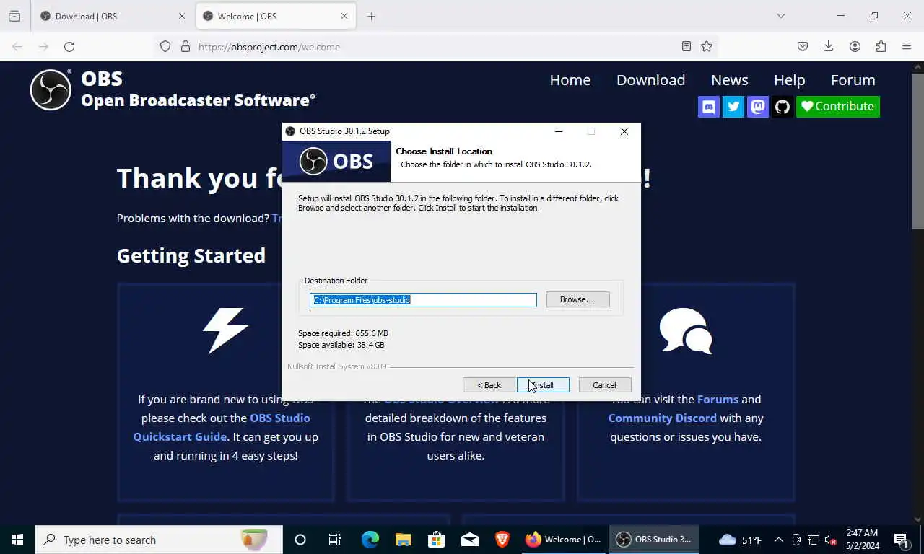Open the Firefox hamburger application menu
The width and height of the screenshot is (924, 554).
click(907, 47)
